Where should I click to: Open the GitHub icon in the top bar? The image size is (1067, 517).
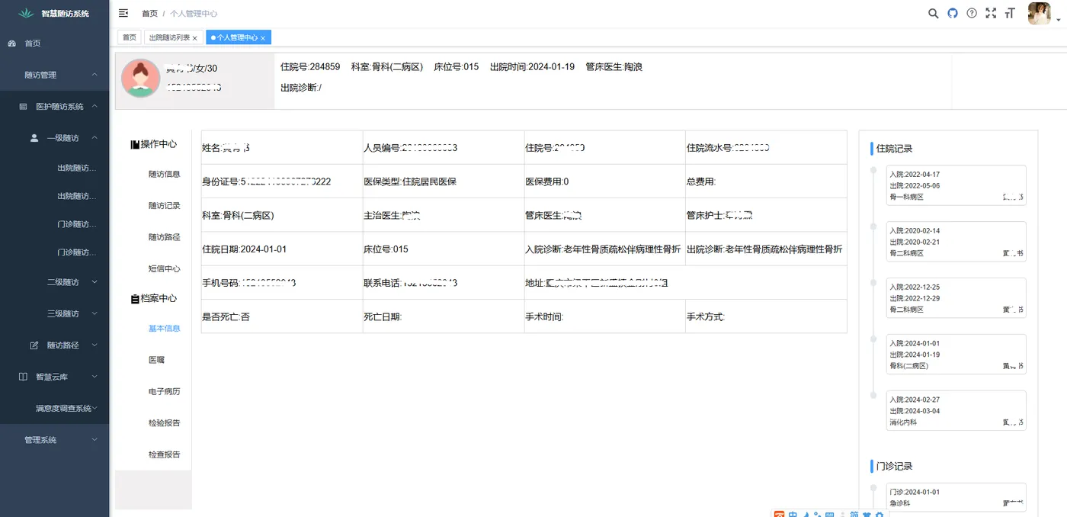click(952, 13)
